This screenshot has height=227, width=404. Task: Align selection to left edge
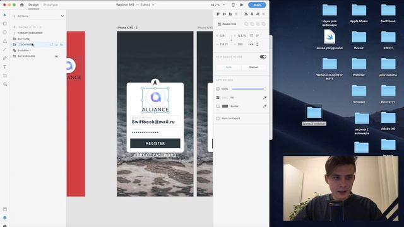[246, 14]
